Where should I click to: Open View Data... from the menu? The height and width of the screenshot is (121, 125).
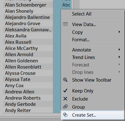pyautogui.click(x=84, y=25)
